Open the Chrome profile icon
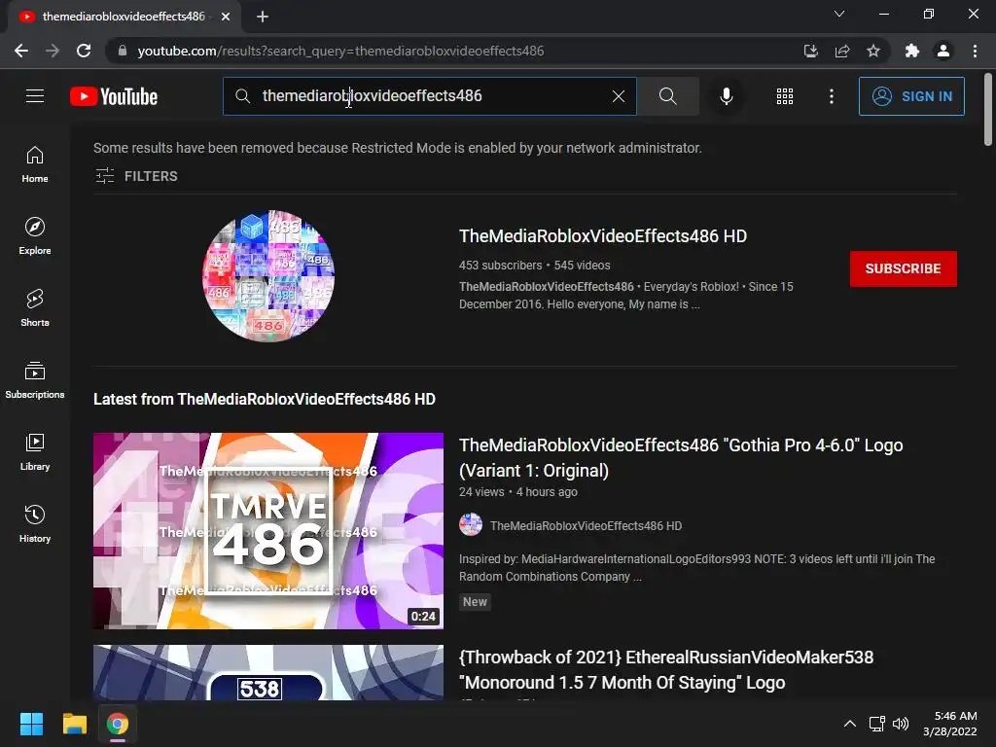The image size is (996, 747). 943,51
